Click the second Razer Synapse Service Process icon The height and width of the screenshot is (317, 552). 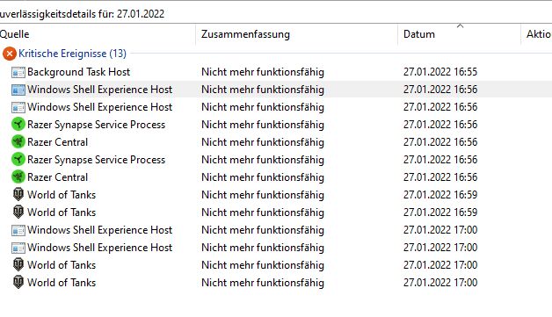18,160
